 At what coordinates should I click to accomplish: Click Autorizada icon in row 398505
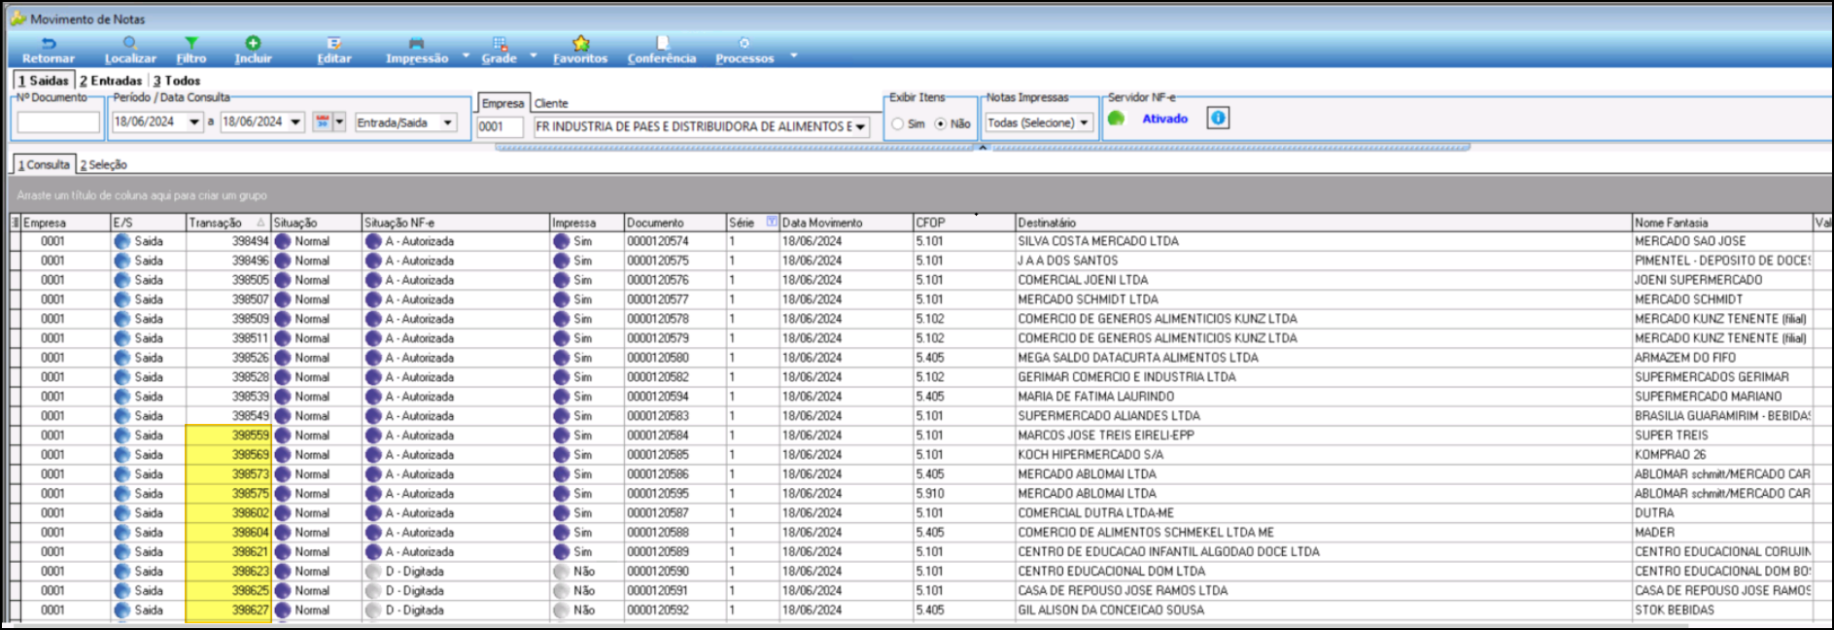[x=373, y=280]
